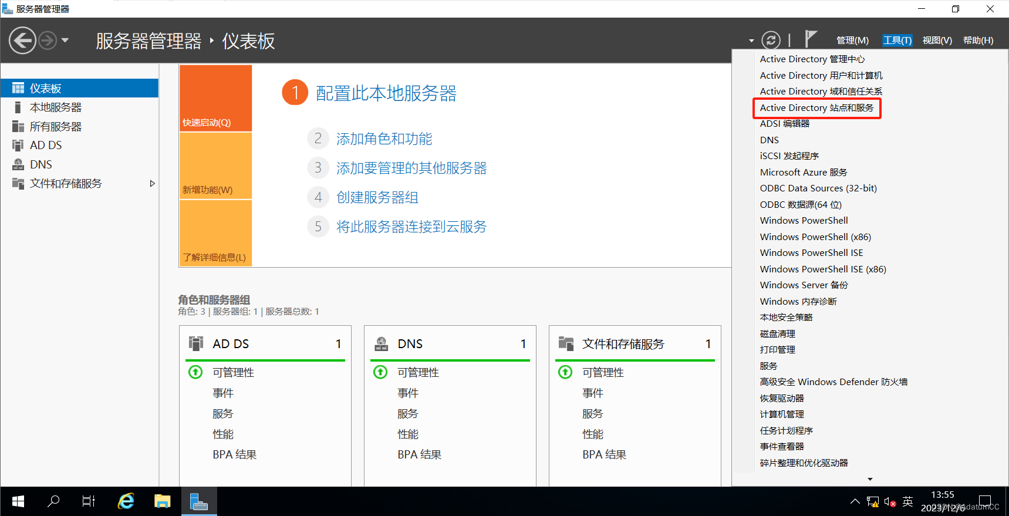Choose iSCSI 发起程序 from tools menu
This screenshot has width=1009, height=516.
(x=789, y=156)
